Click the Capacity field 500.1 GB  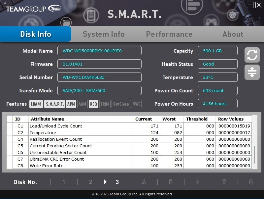click(217, 51)
